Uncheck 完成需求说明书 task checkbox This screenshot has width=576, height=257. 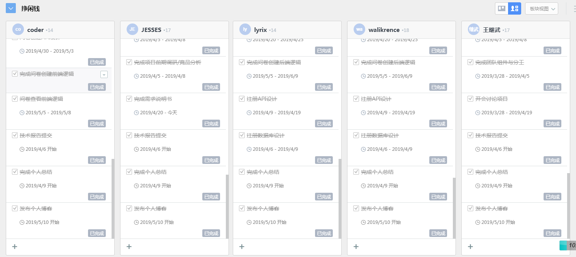coord(129,99)
